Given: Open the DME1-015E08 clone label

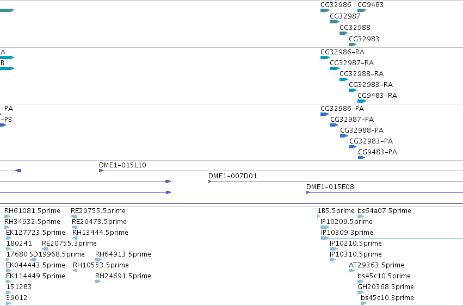Looking at the screenshot, I should (x=330, y=187).
